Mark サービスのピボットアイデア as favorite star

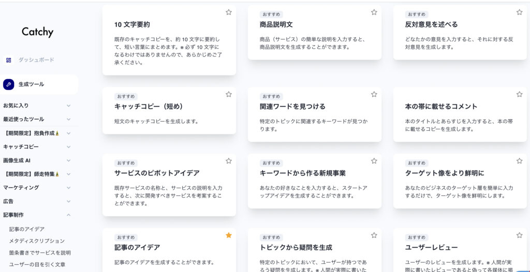tap(229, 161)
